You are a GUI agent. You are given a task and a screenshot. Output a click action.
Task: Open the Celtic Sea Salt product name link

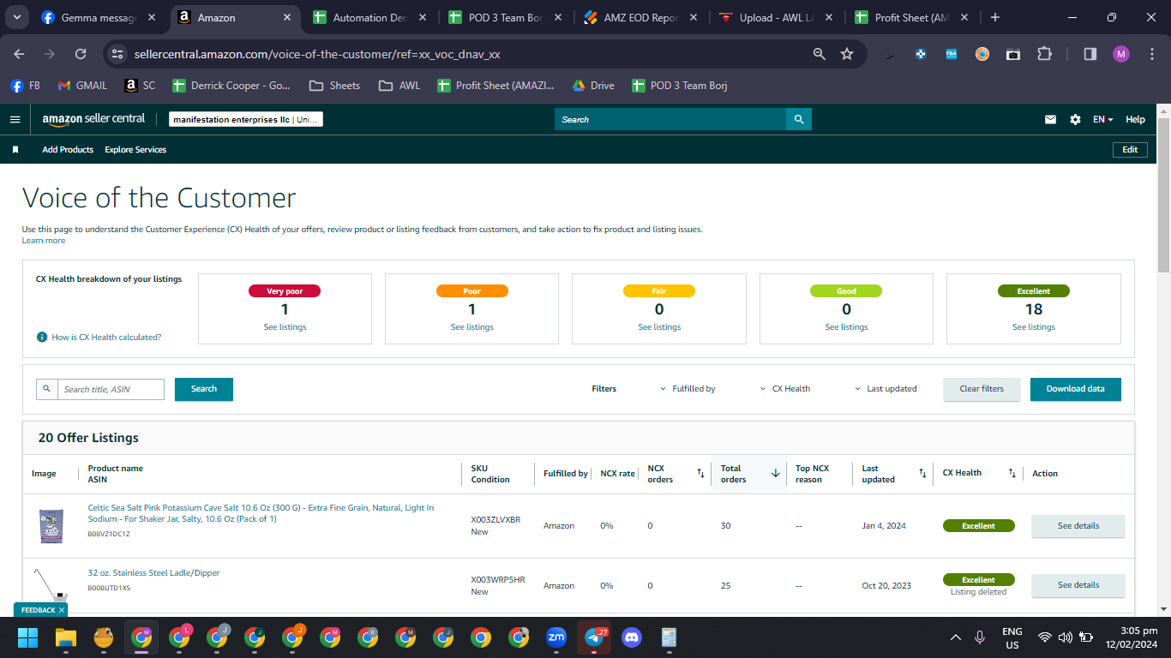pyautogui.click(x=261, y=513)
